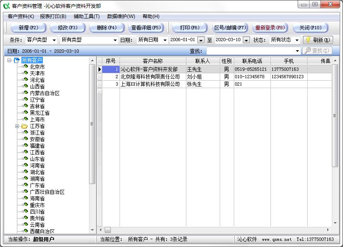343x247 pixels.
Task: Open the start date 2006-01-01 picker
Action: tap(201, 40)
